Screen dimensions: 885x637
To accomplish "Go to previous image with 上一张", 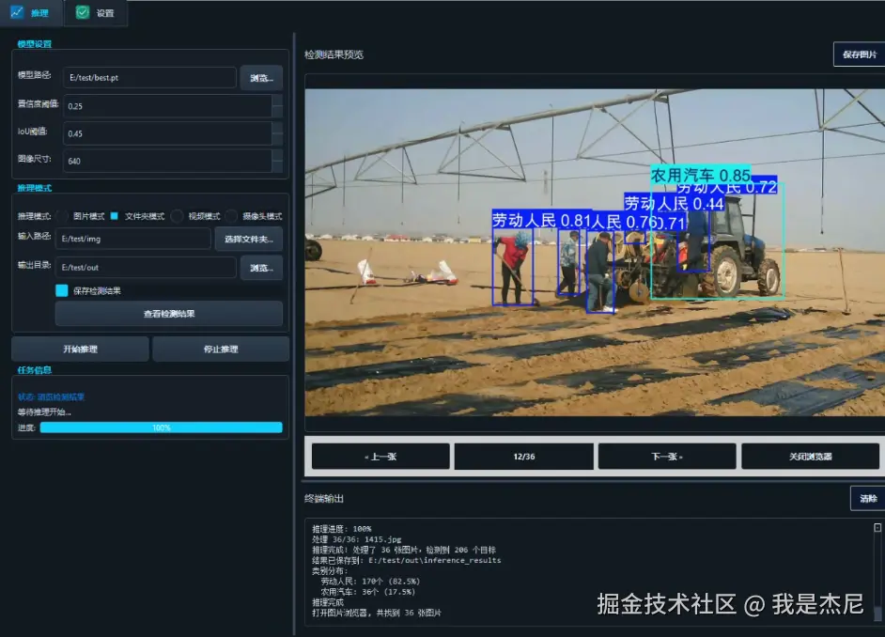I will click(378, 456).
